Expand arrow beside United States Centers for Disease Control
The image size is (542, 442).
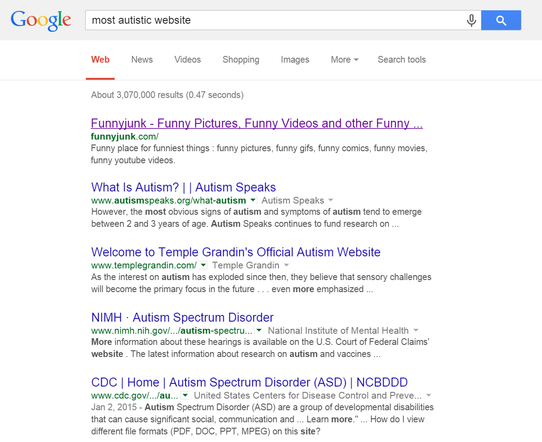pos(429,395)
